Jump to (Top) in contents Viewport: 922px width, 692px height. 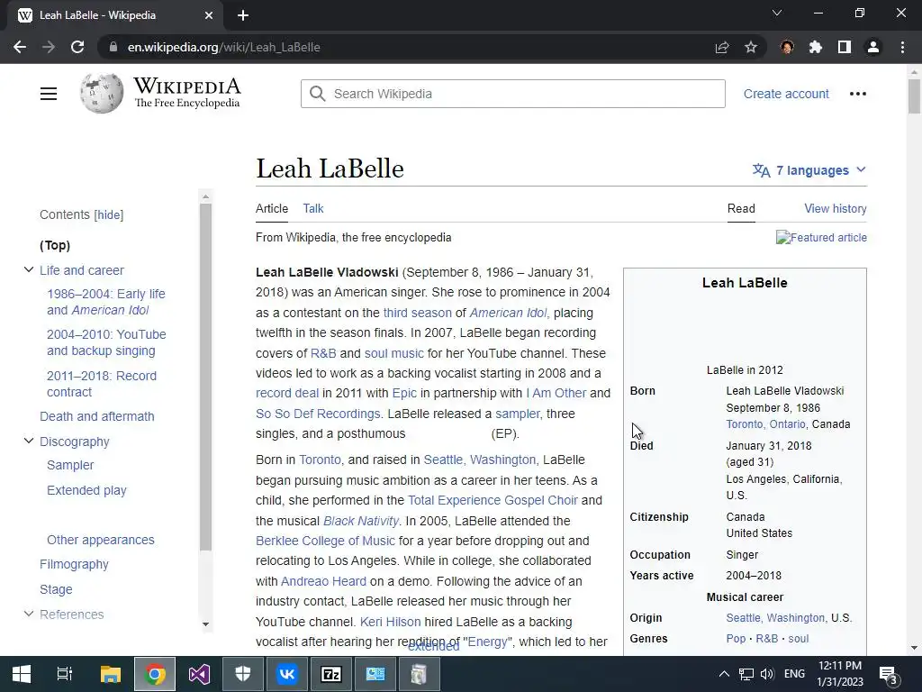(x=55, y=245)
